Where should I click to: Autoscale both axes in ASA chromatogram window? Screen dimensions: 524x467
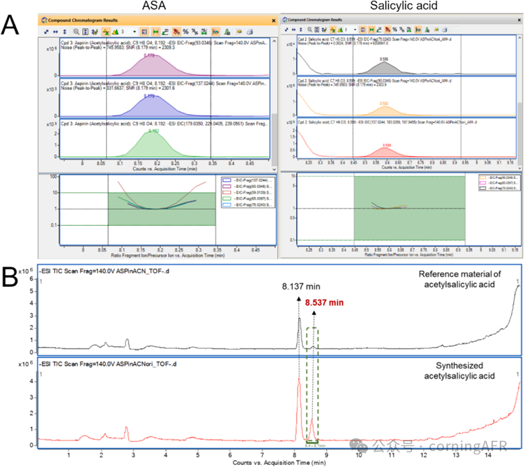[x=46, y=32]
